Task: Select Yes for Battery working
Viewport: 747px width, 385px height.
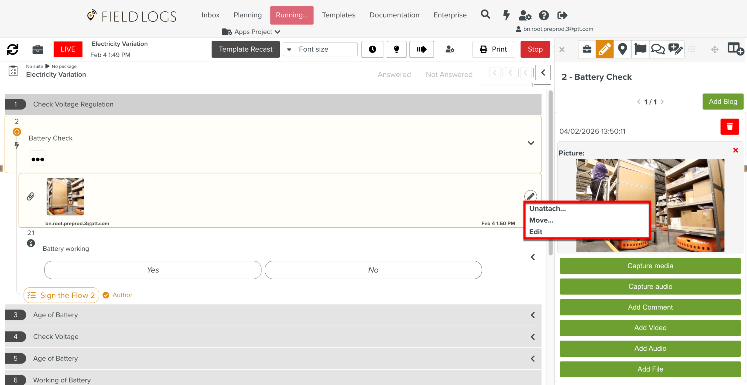Action: pyautogui.click(x=153, y=270)
